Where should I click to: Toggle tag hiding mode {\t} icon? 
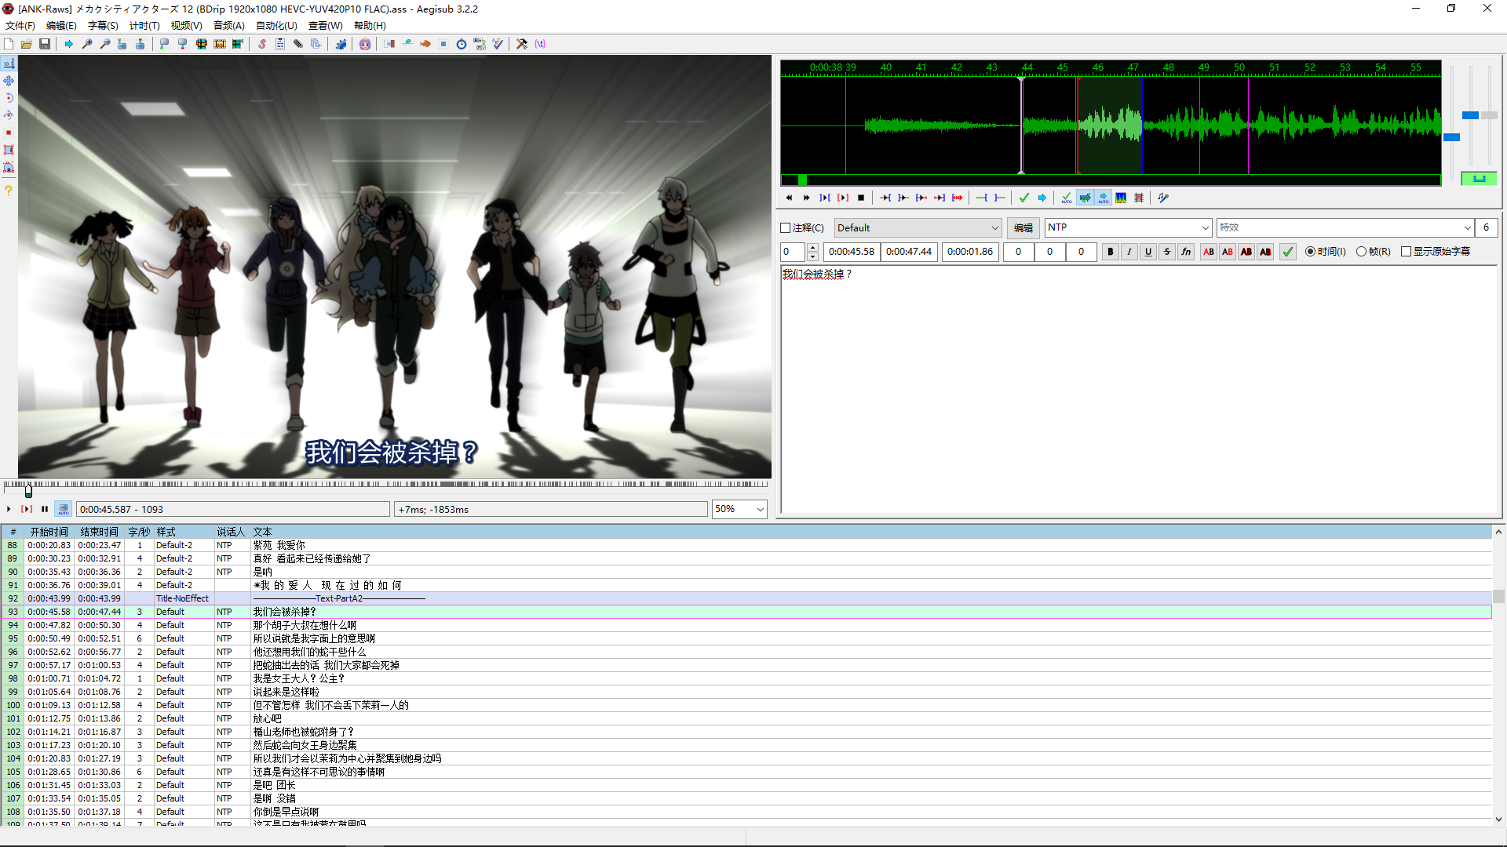tap(540, 44)
